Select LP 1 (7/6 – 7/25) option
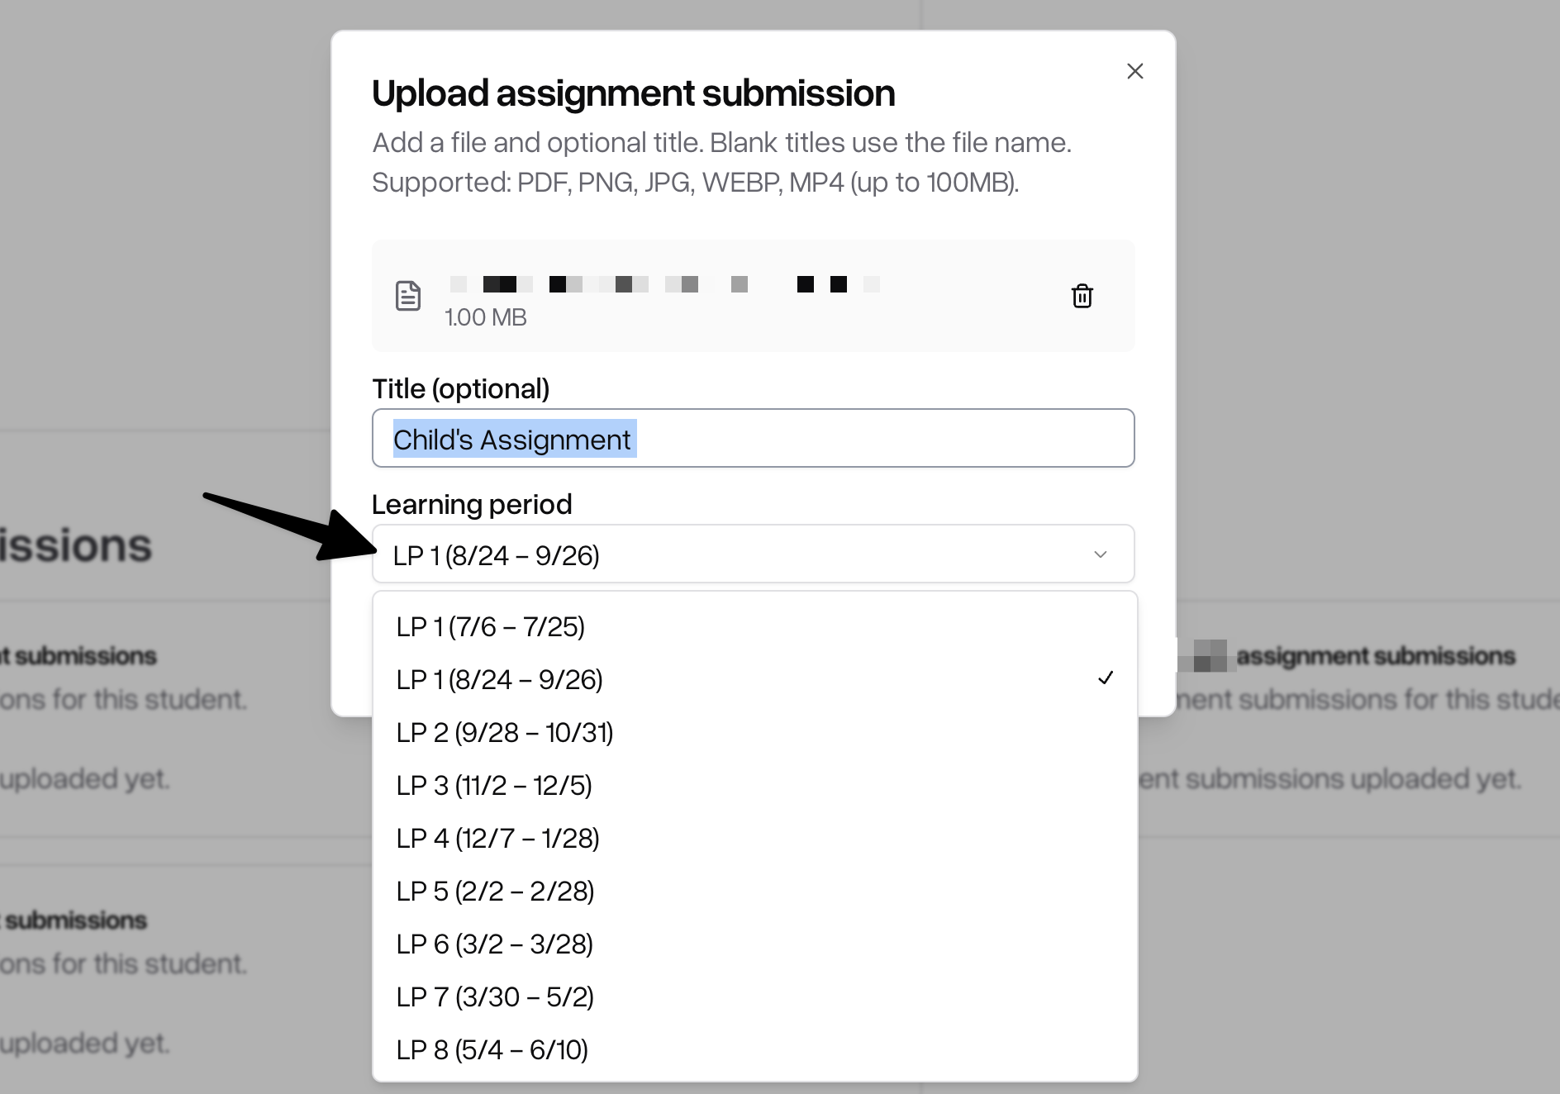1560x1094 pixels. coord(755,626)
